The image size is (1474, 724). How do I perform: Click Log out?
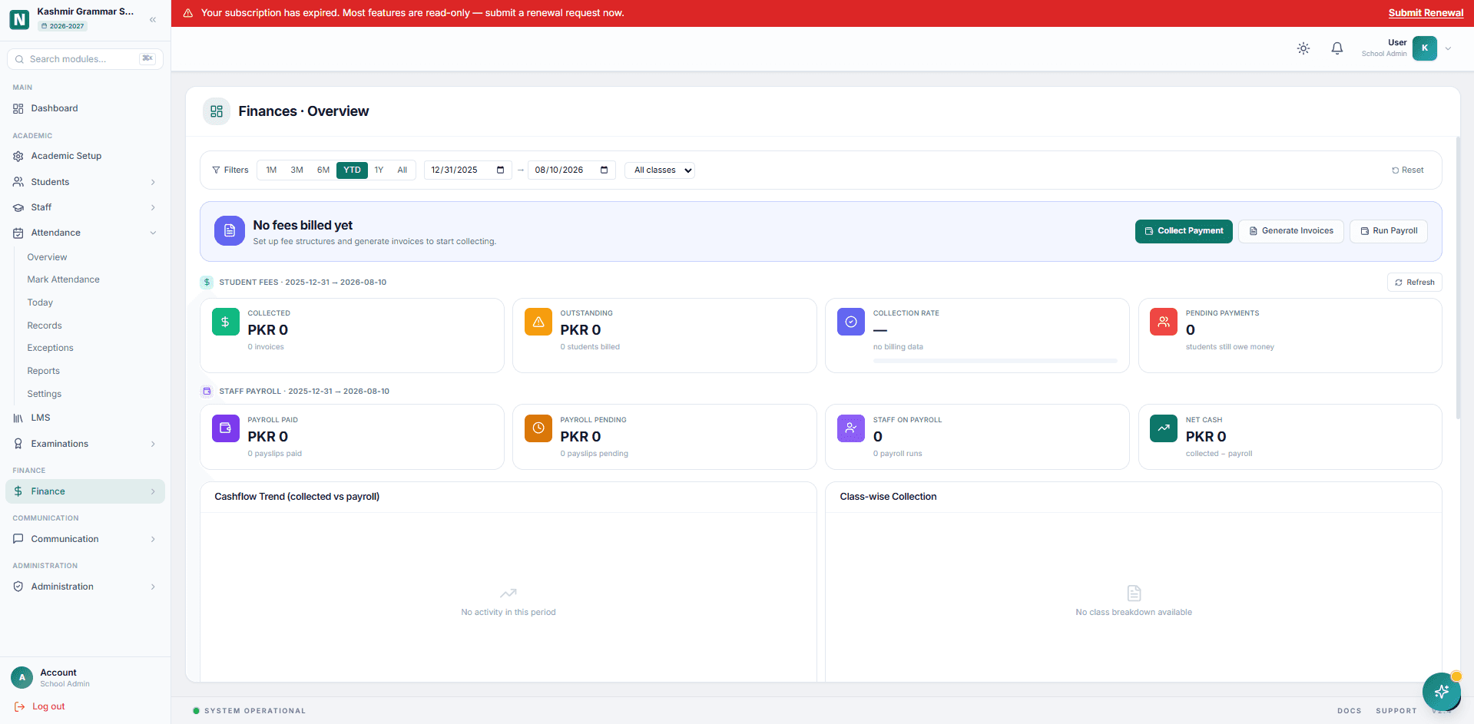[x=40, y=706]
